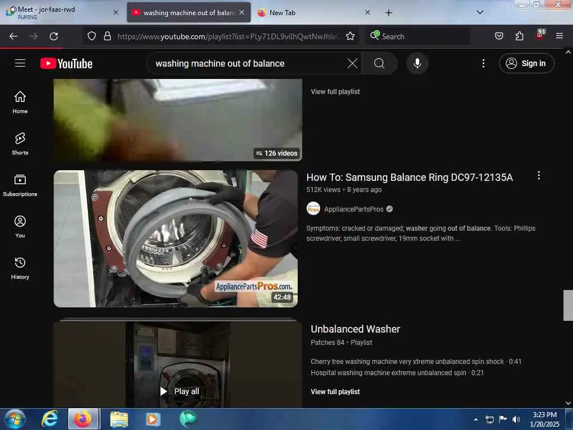573x430 pixels.
Task: Play the Samsung Balance Ring video thumbnail
Action: coord(176,239)
